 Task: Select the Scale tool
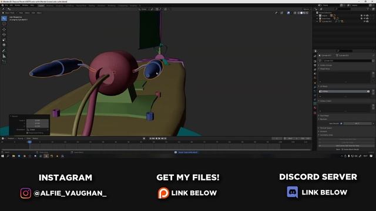pyautogui.click(x=4, y=40)
